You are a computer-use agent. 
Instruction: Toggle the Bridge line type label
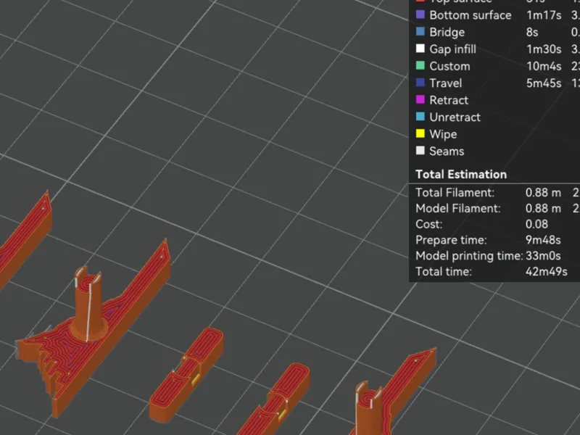coord(447,33)
